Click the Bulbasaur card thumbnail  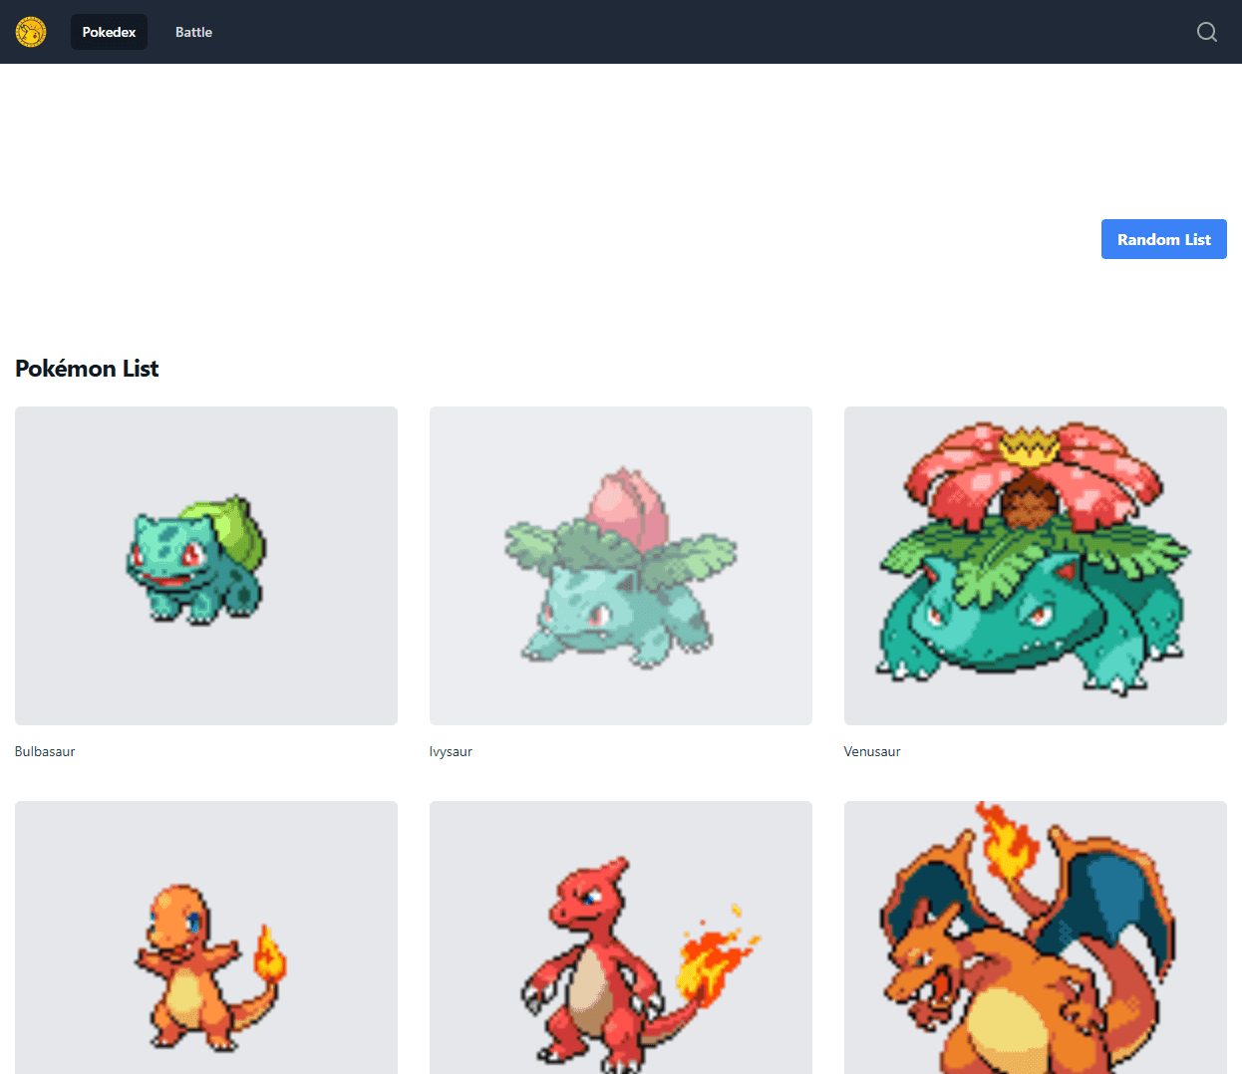[x=206, y=565]
